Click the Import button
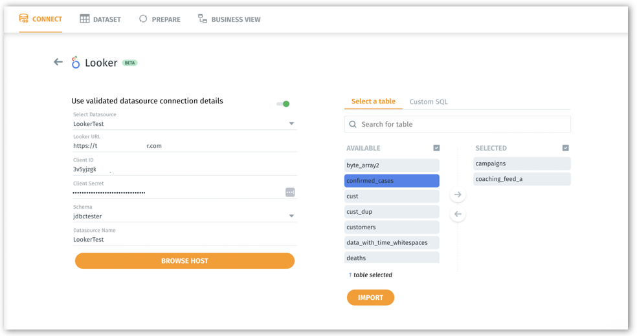The image size is (637, 336). [370, 297]
